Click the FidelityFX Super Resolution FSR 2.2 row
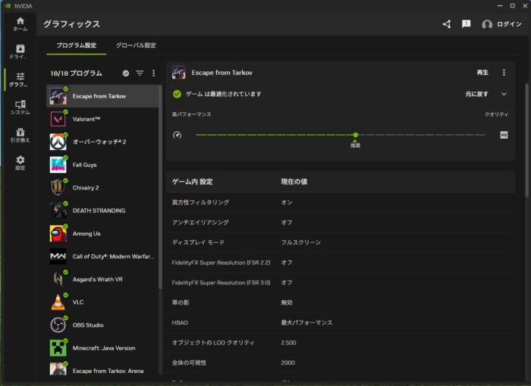This screenshot has width=531, height=386. click(x=341, y=262)
